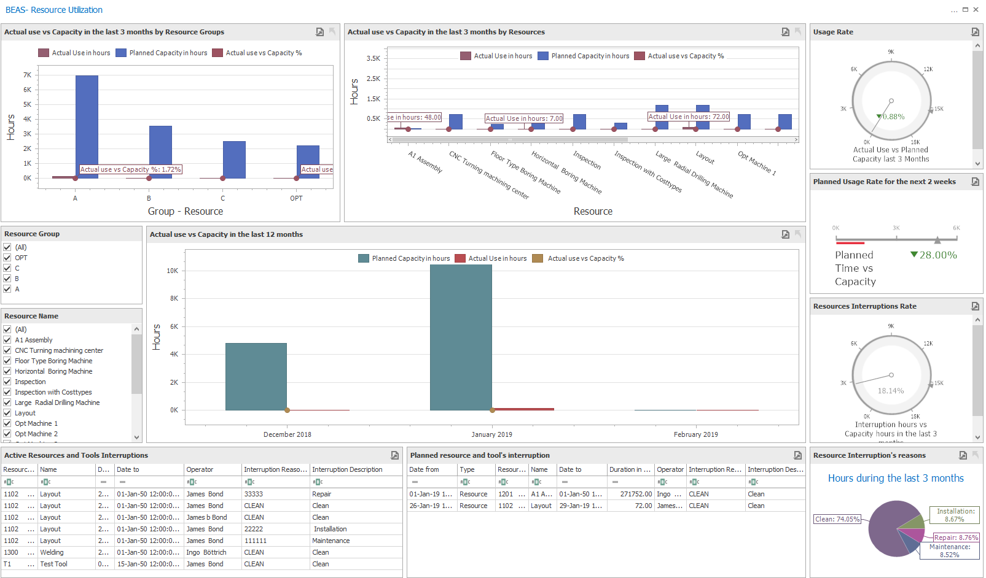Click scroll-down arrow in Usage Rate panel
986x578 pixels.
pos(977,164)
